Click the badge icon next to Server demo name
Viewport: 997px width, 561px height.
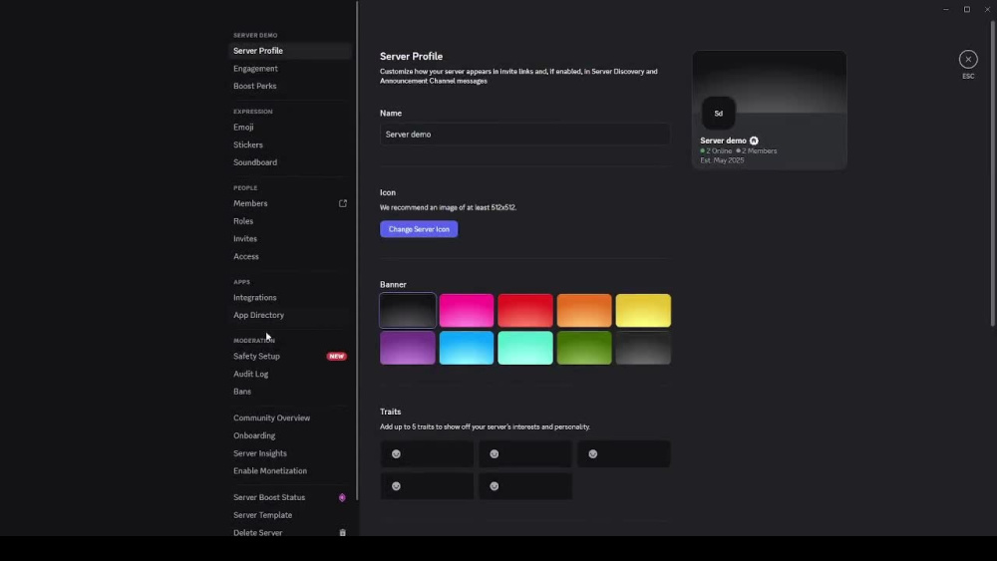point(754,140)
